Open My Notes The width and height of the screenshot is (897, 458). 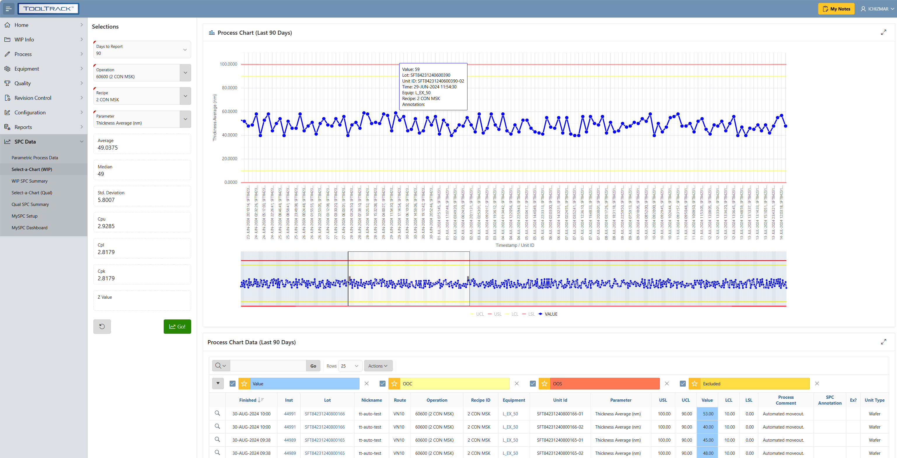click(836, 9)
